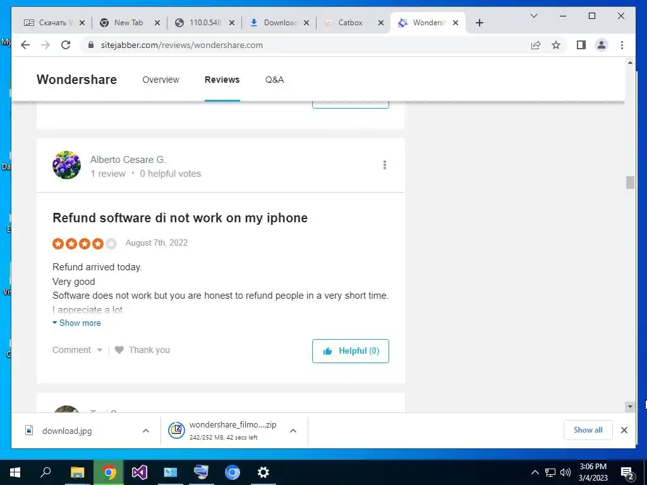Open File Explorer from taskbar

coord(77,472)
